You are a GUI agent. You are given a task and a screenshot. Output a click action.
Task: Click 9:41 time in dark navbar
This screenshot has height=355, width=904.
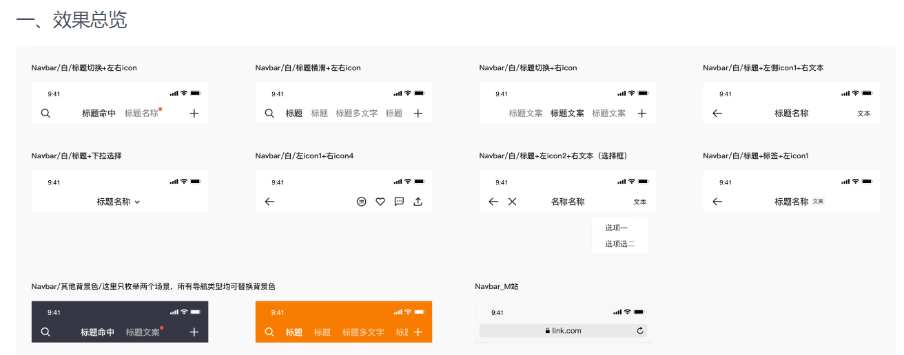click(54, 312)
